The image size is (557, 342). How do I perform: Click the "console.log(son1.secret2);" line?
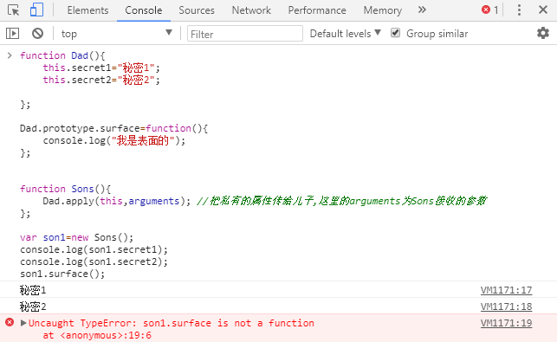point(94,261)
